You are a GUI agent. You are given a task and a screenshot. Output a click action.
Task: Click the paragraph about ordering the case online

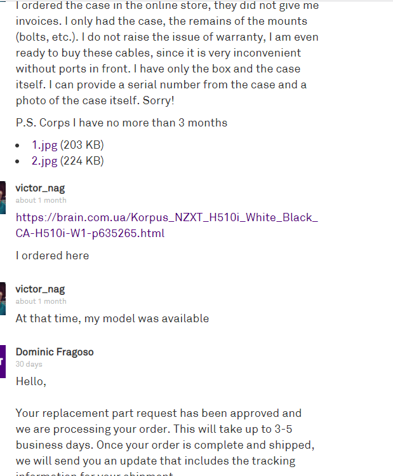[x=167, y=53]
